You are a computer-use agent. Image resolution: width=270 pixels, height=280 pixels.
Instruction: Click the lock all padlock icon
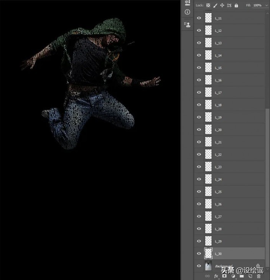pos(236,5)
